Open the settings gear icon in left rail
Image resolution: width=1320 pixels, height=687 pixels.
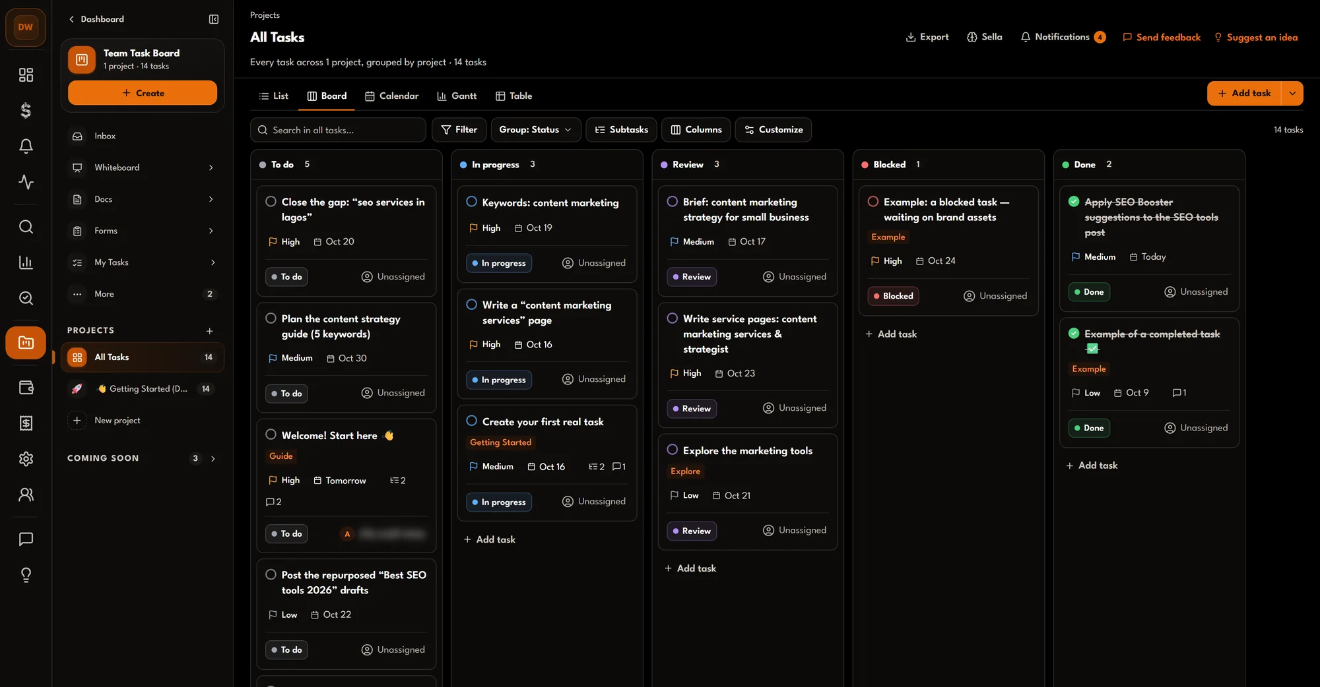tap(26, 458)
